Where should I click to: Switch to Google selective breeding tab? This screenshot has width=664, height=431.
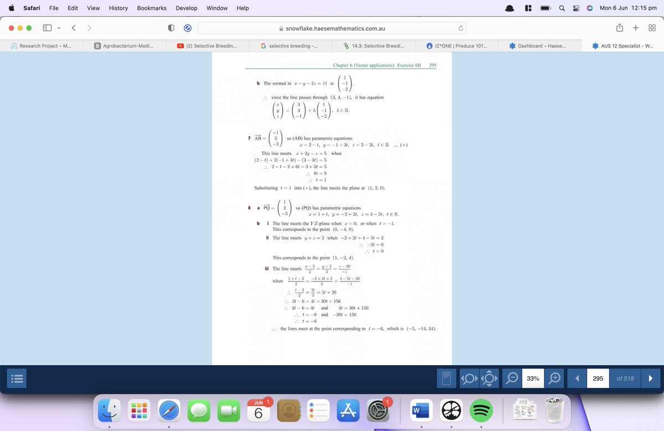pos(290,46)
